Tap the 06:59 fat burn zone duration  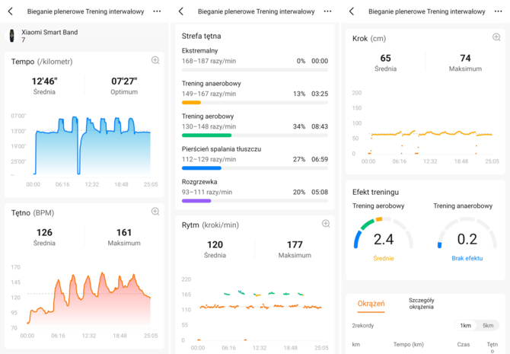click(x=320, y=159)
